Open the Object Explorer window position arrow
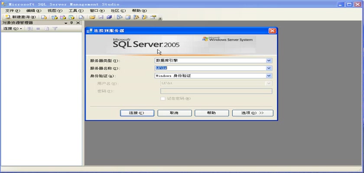The image size is (364, 173). click(x=66, y=23)
